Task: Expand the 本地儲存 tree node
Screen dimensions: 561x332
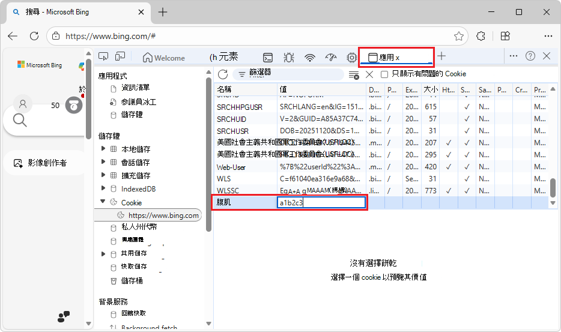Action: 103,148
